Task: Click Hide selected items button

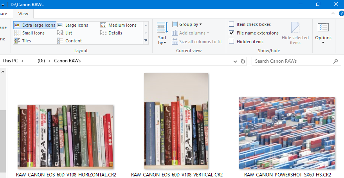Action: [295, 33]
